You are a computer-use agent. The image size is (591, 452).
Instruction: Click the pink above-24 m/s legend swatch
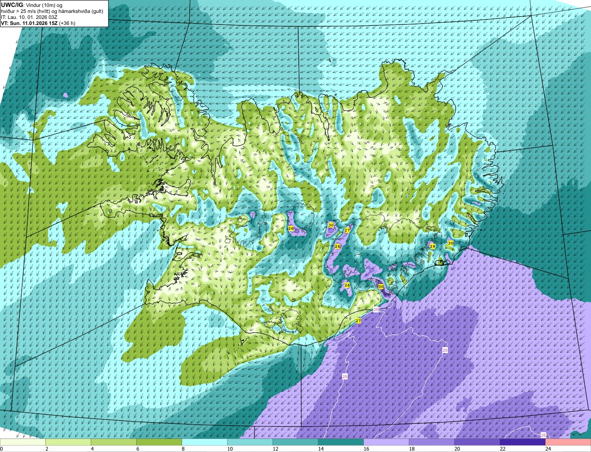pos(568,442)
